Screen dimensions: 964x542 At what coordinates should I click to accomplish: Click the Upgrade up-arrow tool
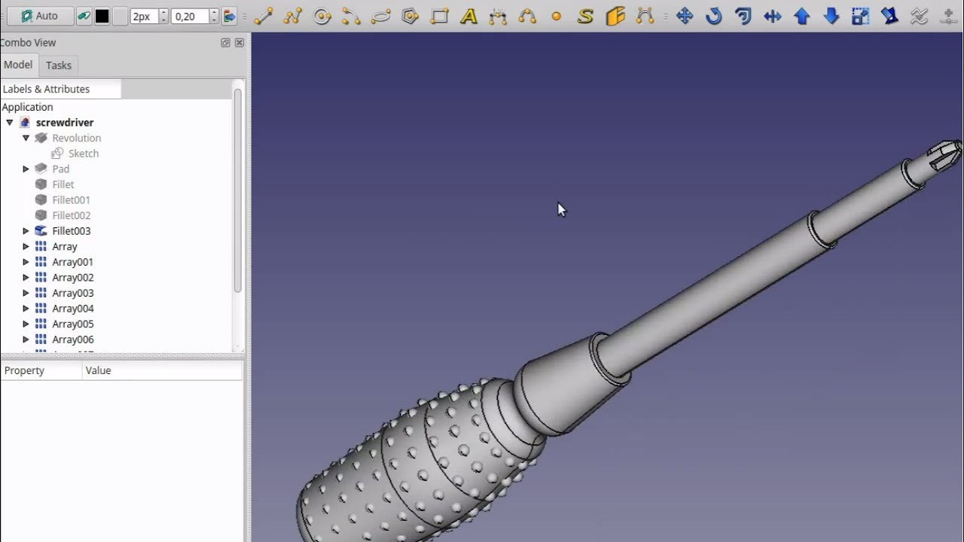(x=802, y=16)
